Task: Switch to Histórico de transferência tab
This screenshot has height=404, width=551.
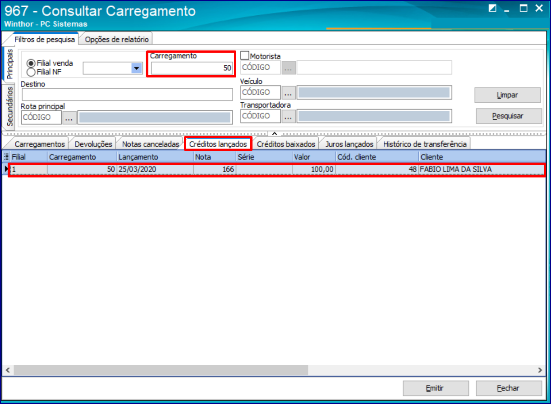Action: 425,144
